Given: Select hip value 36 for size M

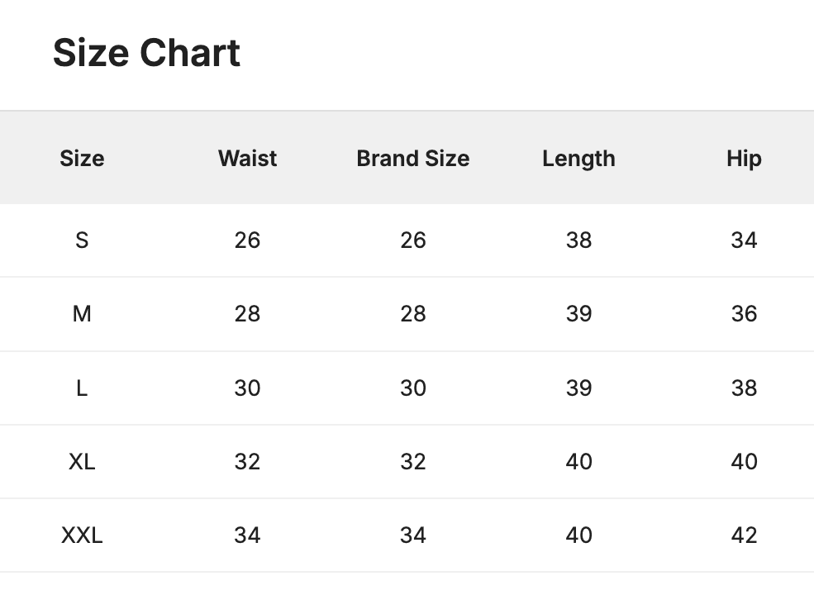Looking at the screenshot, I should click(744, 314).
